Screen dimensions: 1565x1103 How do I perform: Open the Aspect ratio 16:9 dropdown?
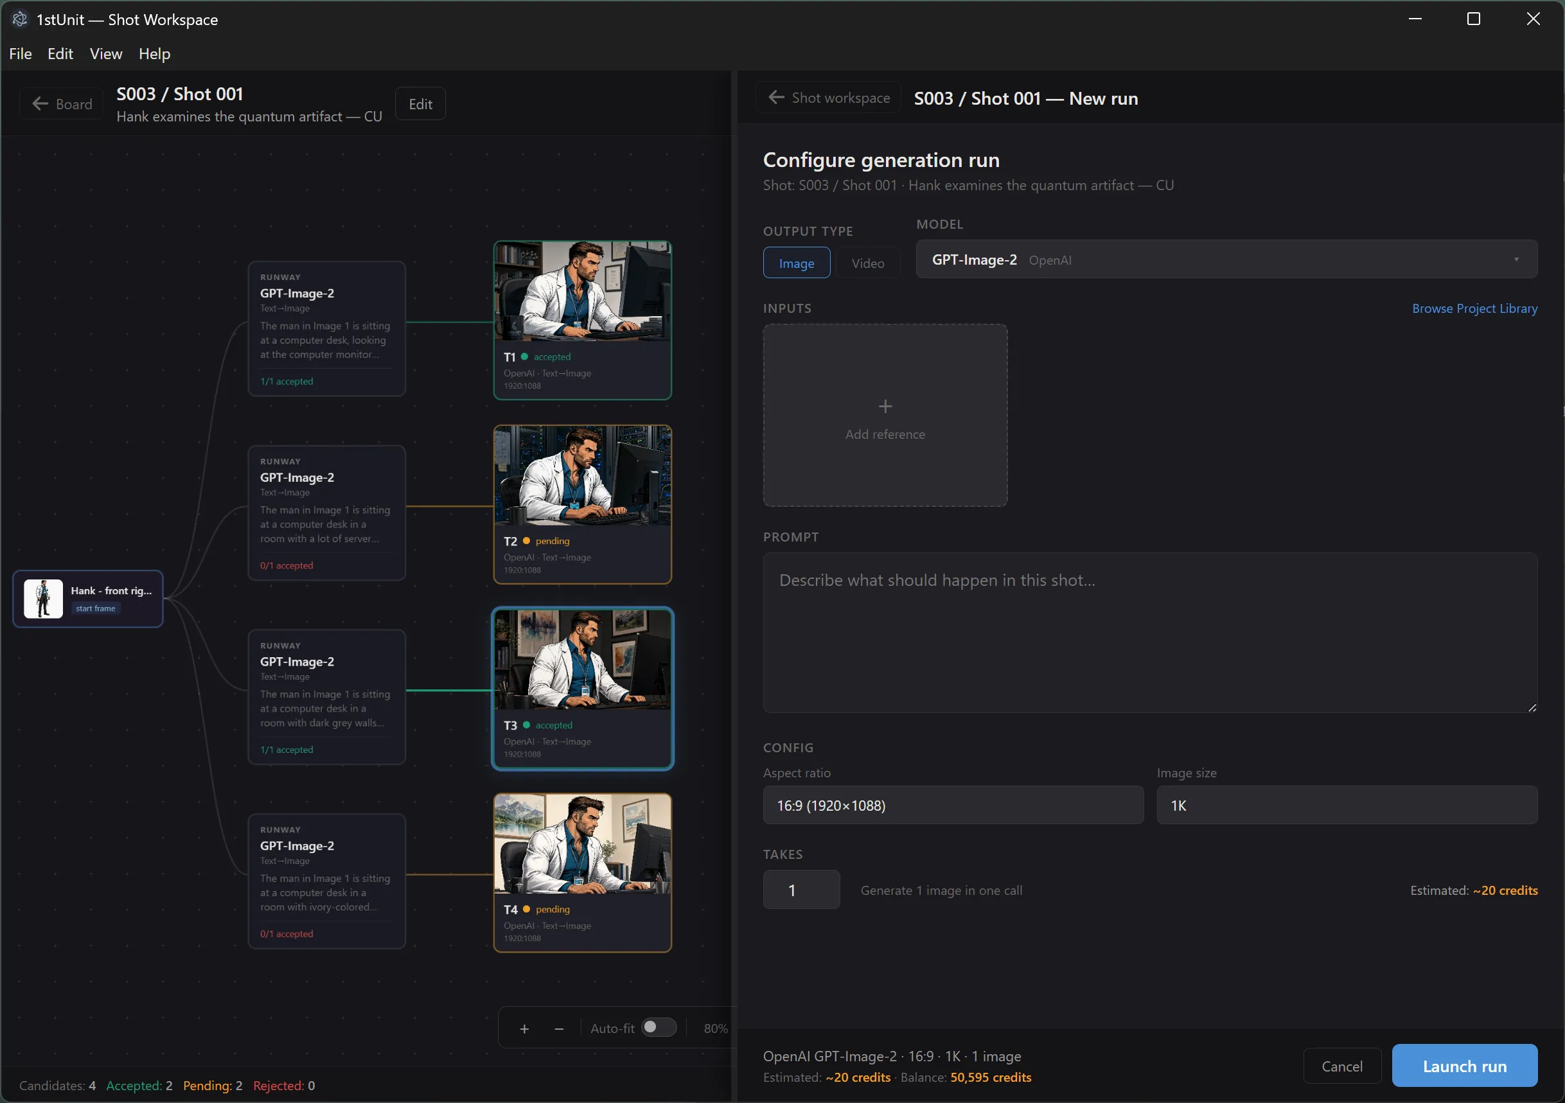click(x=953, y=805)
